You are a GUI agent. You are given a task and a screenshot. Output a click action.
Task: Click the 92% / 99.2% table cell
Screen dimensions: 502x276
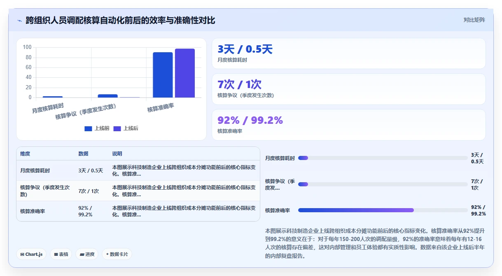point(92,211)
